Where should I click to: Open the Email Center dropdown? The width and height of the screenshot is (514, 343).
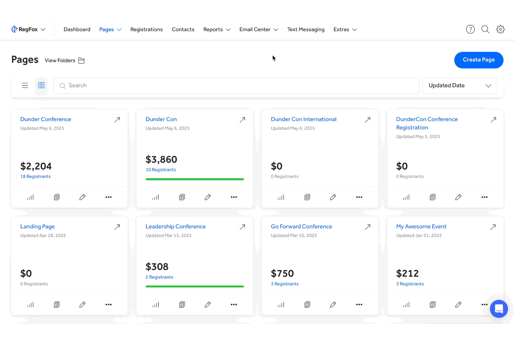click(258, 29)
